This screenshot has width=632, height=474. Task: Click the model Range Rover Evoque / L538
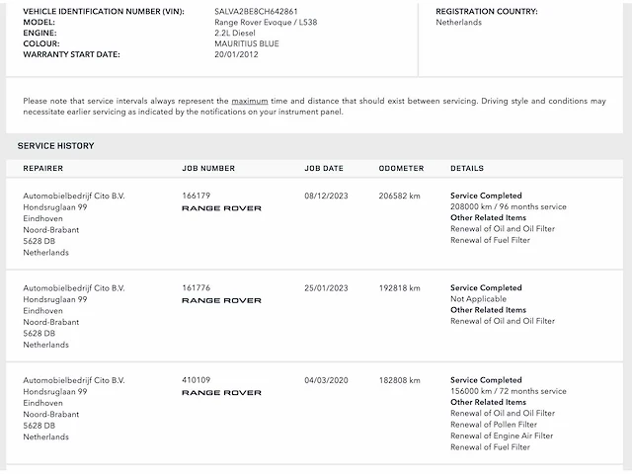coord(266,22)
